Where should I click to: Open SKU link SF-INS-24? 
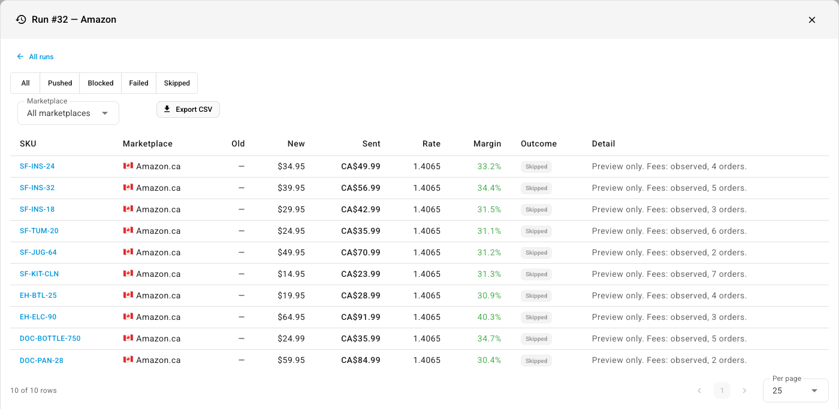coord(37,166)
